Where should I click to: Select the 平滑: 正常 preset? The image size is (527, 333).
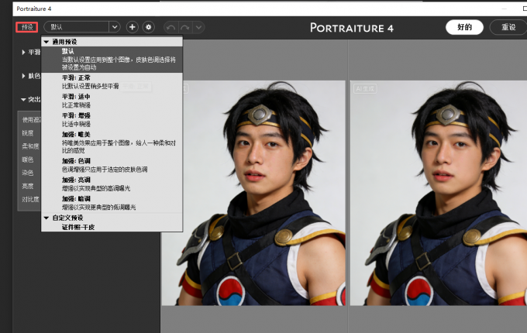(x=112, y=81)
